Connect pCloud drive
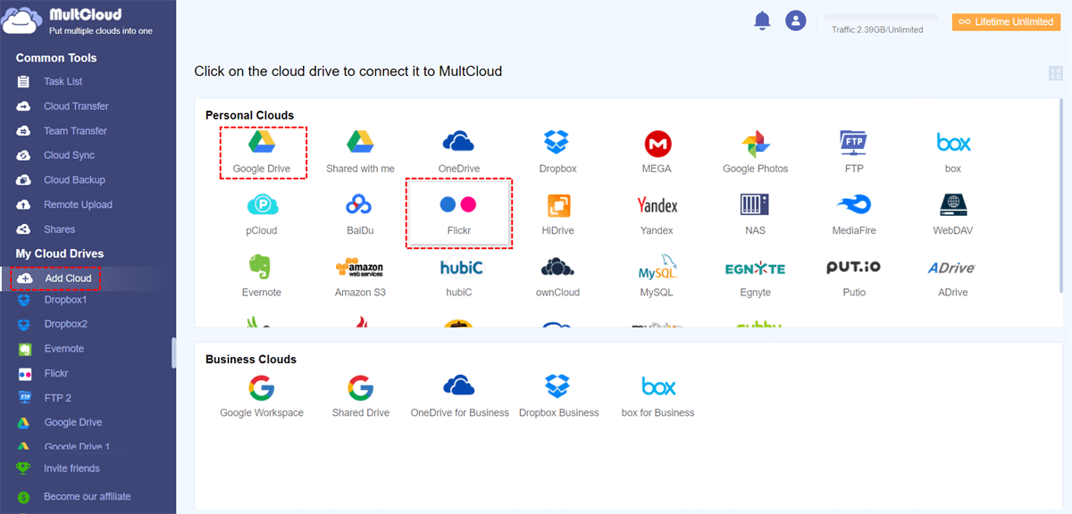This screenshot has width=1072, height=514. pyautogui.click(x=262, y=213)
